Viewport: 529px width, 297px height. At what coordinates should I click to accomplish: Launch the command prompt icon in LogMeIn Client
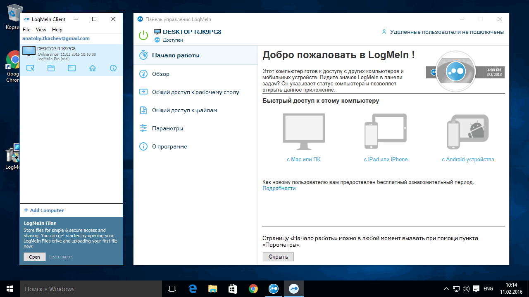[x=71, y=68]
